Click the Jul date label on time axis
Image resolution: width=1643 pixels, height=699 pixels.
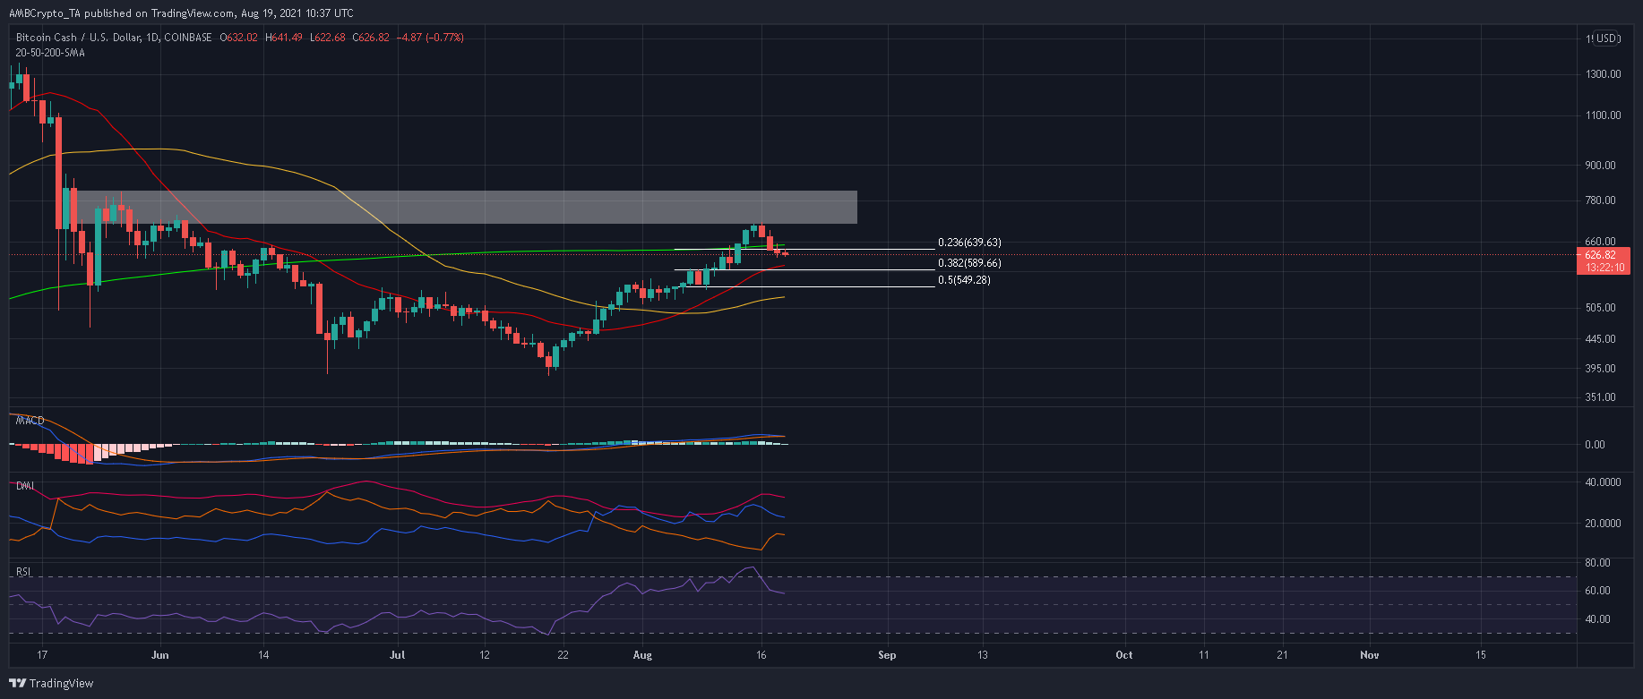[x=397, y=655]
